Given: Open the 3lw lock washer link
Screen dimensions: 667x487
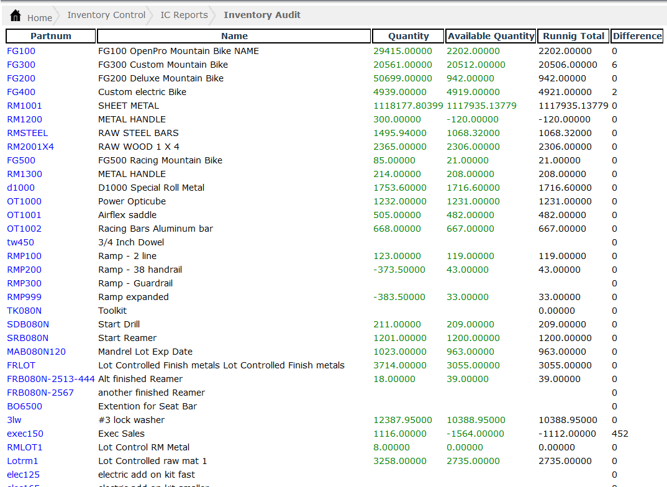Looking at the screenshot, I should [x=14, y=420].
